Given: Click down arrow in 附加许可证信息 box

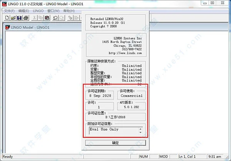Looking at the screenshot, I should (141, 132).
